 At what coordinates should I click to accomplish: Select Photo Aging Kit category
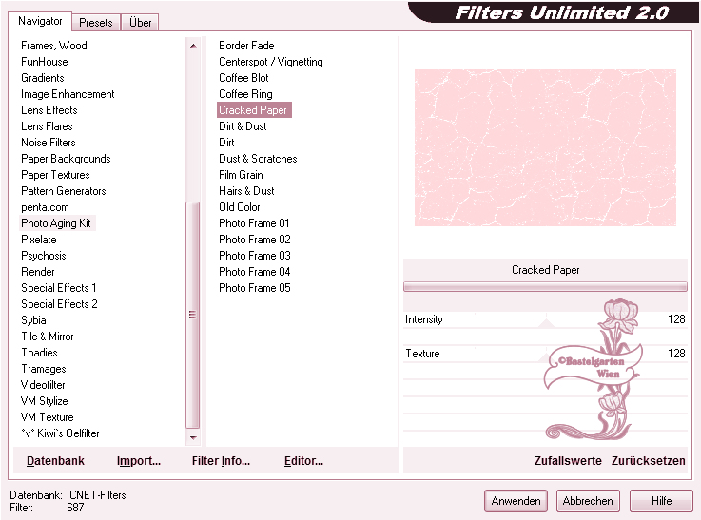56,223
